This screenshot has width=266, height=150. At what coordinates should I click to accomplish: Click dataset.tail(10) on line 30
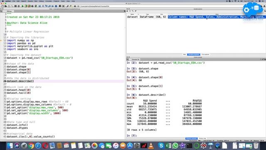(19, 93)
